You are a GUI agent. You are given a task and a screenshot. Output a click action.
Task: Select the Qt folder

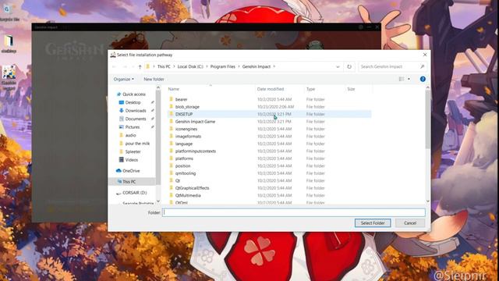click(178, 180)
